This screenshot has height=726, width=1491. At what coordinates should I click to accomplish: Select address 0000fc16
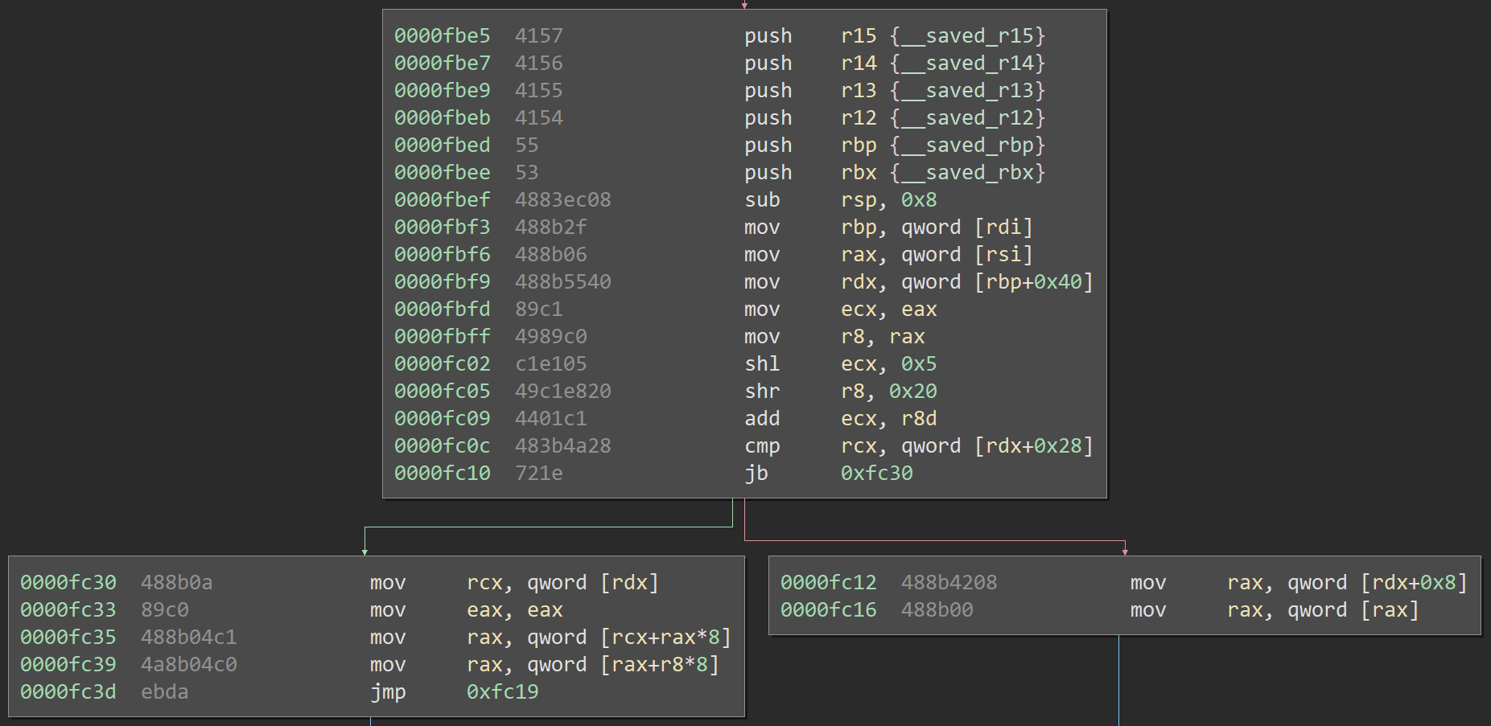pyautogui.click(x=828, y=610)
